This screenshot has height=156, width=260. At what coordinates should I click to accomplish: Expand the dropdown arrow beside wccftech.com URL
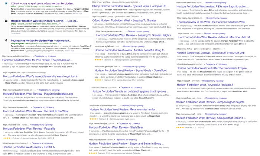coord(114,140)
